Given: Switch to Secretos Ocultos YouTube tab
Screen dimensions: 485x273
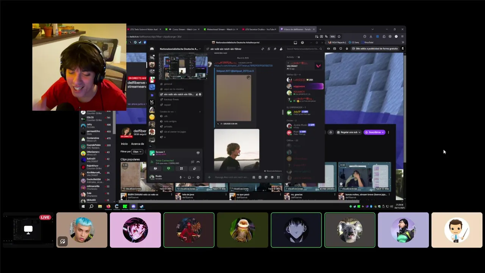Looking at the screenshot, I should [x=260, y=29].
